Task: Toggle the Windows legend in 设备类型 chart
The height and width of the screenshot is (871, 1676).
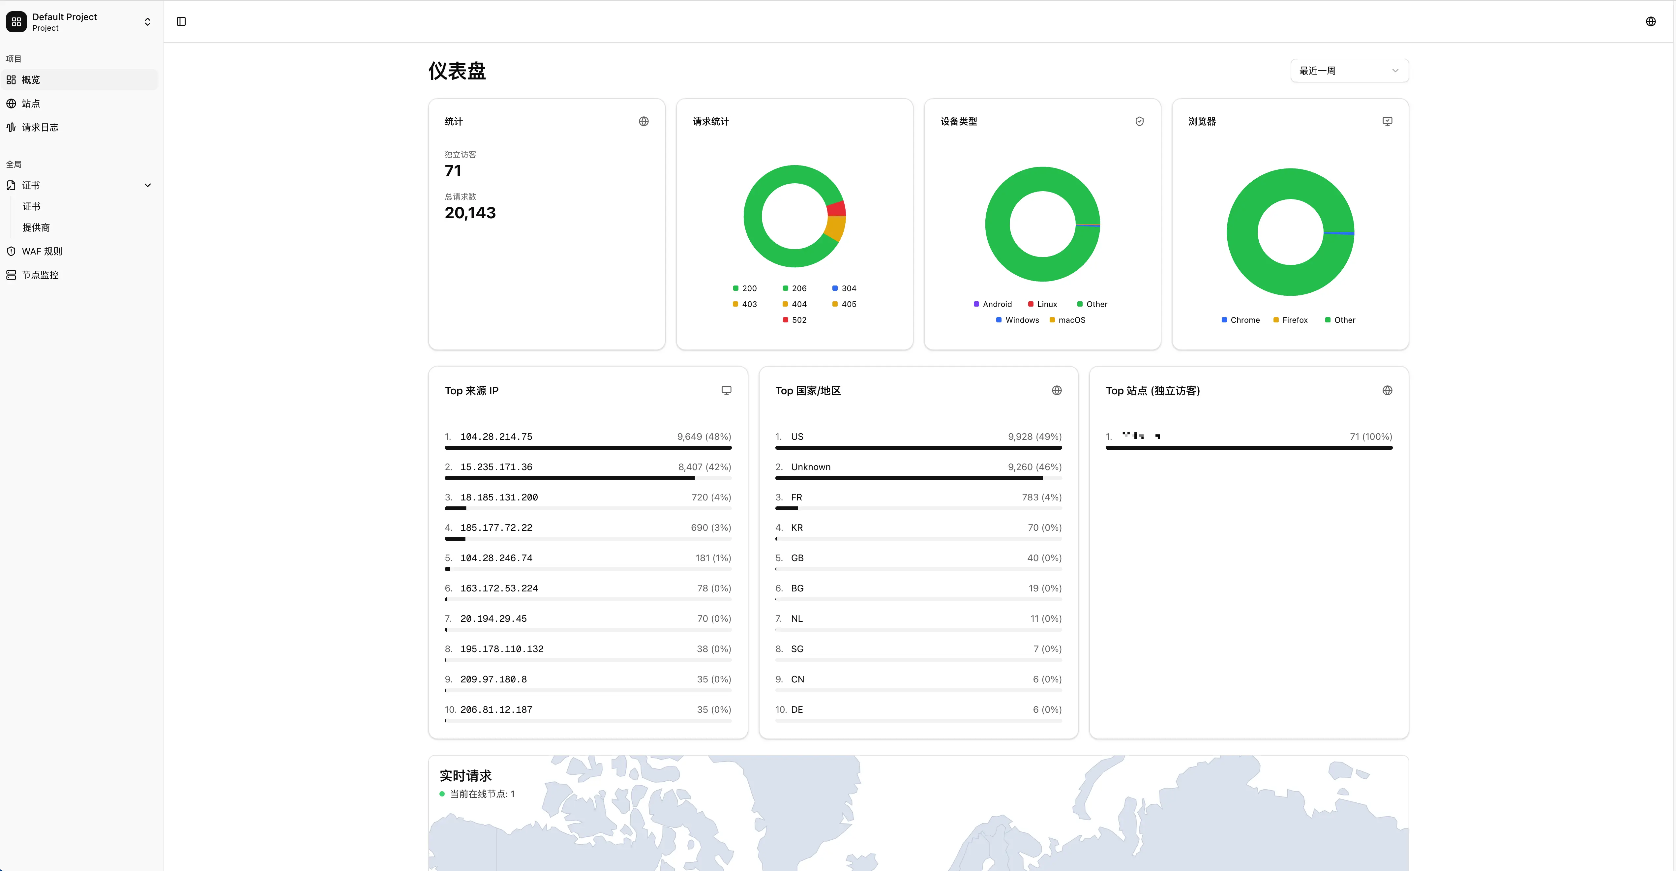Action: [x=1017, y=320]
